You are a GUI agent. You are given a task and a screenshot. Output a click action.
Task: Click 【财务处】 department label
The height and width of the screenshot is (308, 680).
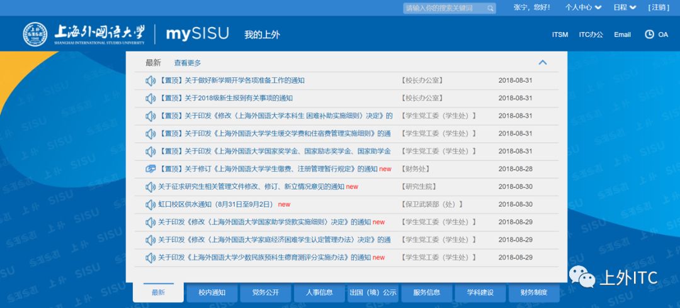pyautogui.click(x=416, y=169)
